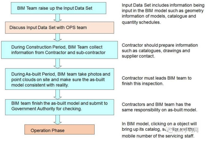Click the 'Contractors and BIM team has the same responsibility' note
This screenshot has height=142, width=210.
click(160, 107)
